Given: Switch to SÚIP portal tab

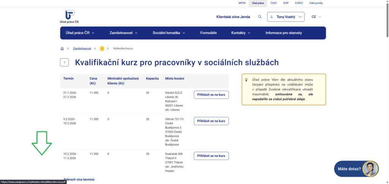Looking at the screenshot, I should click(286, 3).
